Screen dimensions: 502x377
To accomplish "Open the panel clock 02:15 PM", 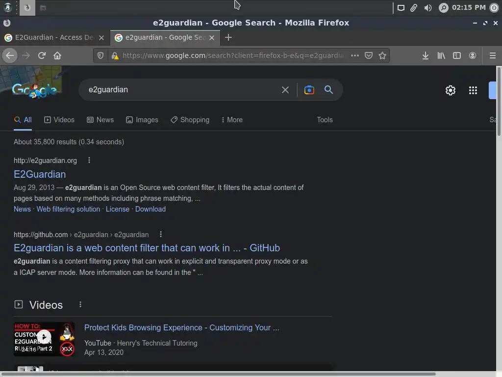I will point(469,7).
